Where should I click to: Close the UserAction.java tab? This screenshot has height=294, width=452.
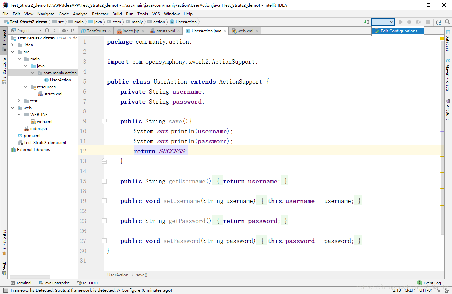225,31
